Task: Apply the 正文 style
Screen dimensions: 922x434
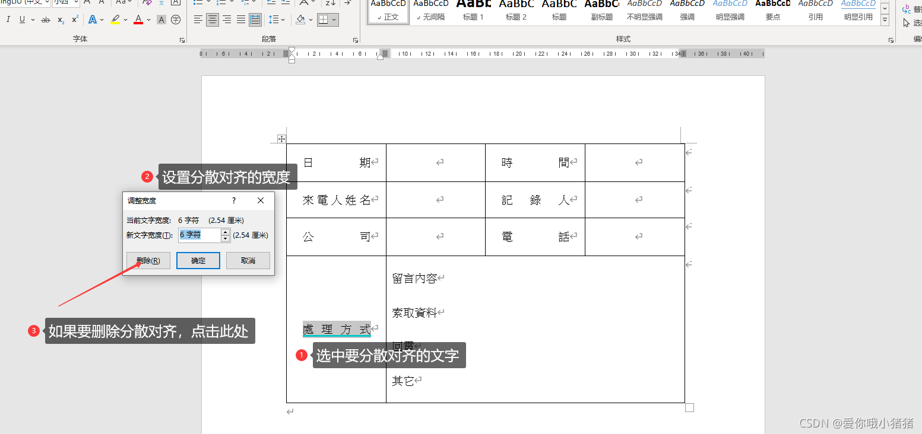Action: 388,12
